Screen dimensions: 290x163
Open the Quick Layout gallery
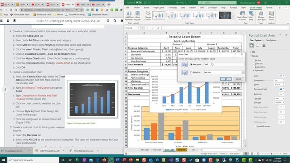[138, 16]
